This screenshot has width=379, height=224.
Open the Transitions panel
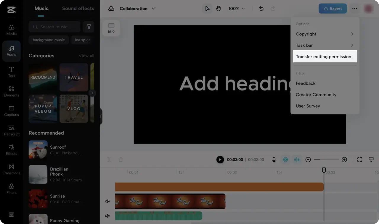(11, 168)
